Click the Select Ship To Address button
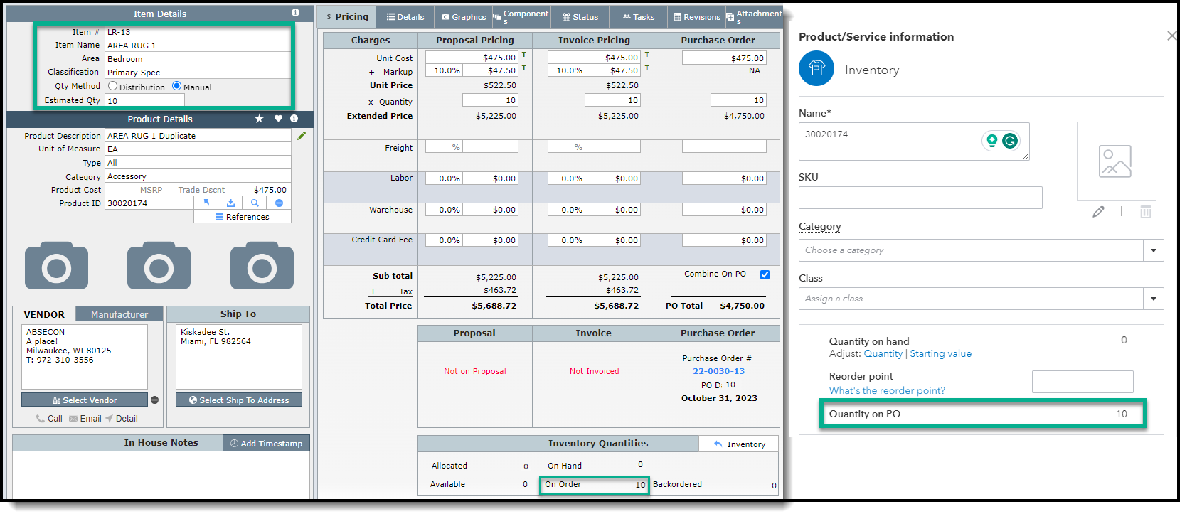Image resolution: width=1197 pixels, height=519 pixels. pyautogui.click(x=239, y=400)
